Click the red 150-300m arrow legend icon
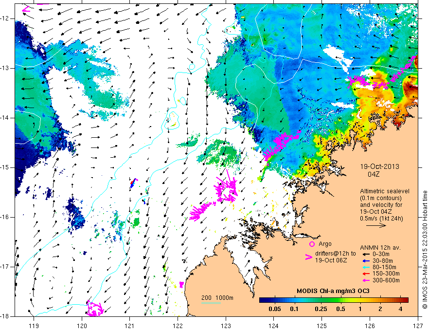This screenshot has width=428, height=331. [x=366, y=274]
